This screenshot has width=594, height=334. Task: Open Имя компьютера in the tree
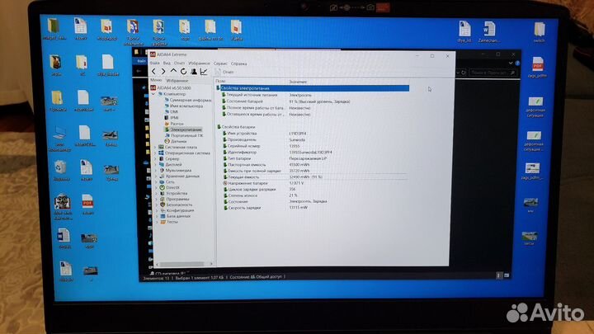[183, 106]
